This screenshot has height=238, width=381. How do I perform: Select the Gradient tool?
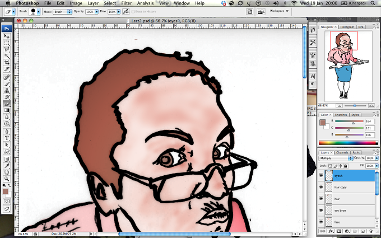pos(7,110)
